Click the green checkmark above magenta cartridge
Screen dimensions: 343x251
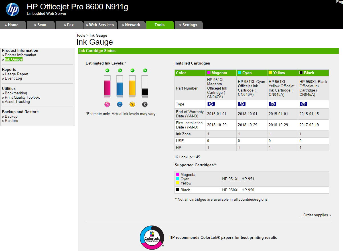pyautogui.click(x=107, y=70)
